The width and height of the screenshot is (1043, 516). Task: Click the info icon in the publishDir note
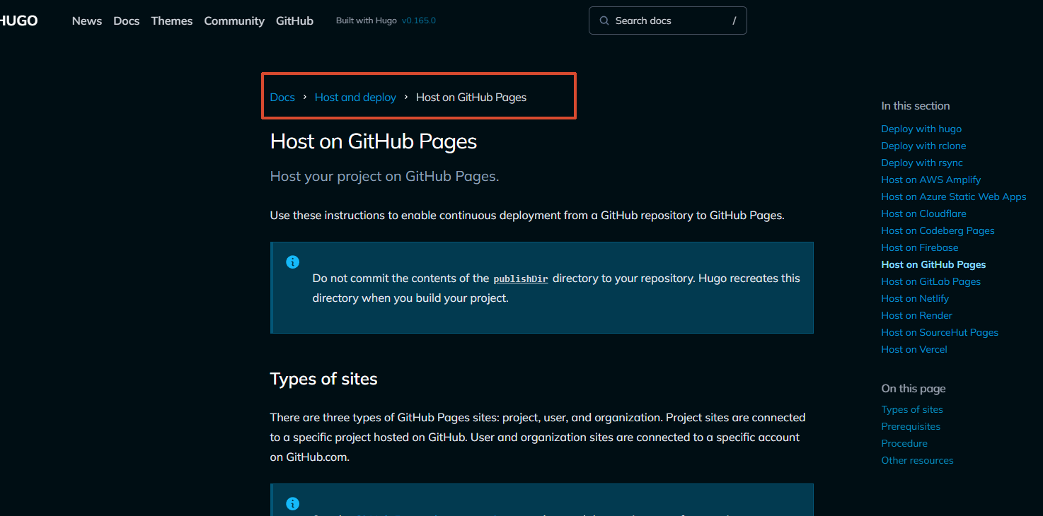click(x=292, y=262)
